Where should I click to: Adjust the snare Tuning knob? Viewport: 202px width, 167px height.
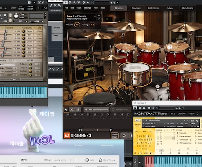[x=92, y=25]
